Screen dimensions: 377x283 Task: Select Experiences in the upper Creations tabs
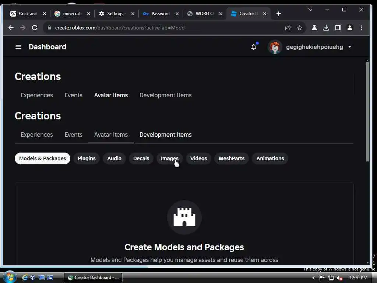coord(36,95)
